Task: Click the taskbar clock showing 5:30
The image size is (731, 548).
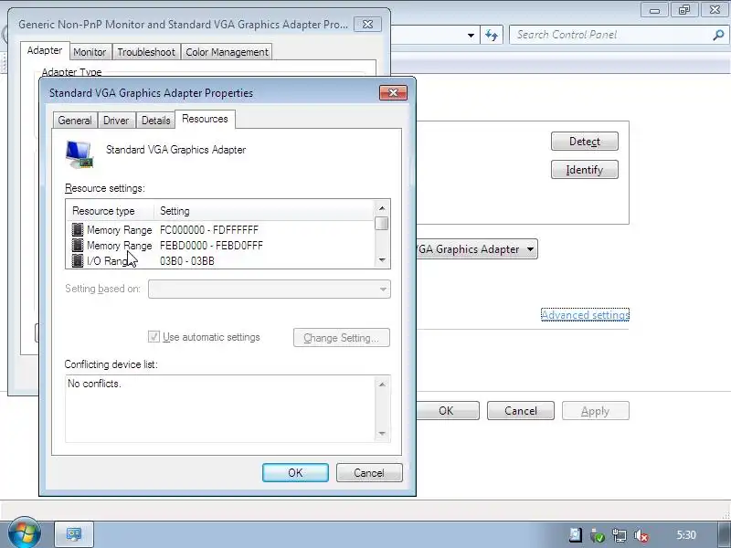Action: [x=686, y=534]
